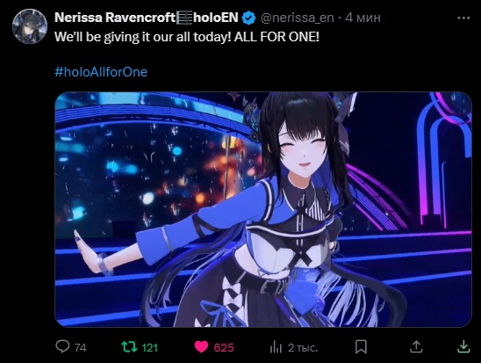This screenshot has height=363, width=481.
Task: Open the view analytics bar chart icon
Action: point(276,347)
